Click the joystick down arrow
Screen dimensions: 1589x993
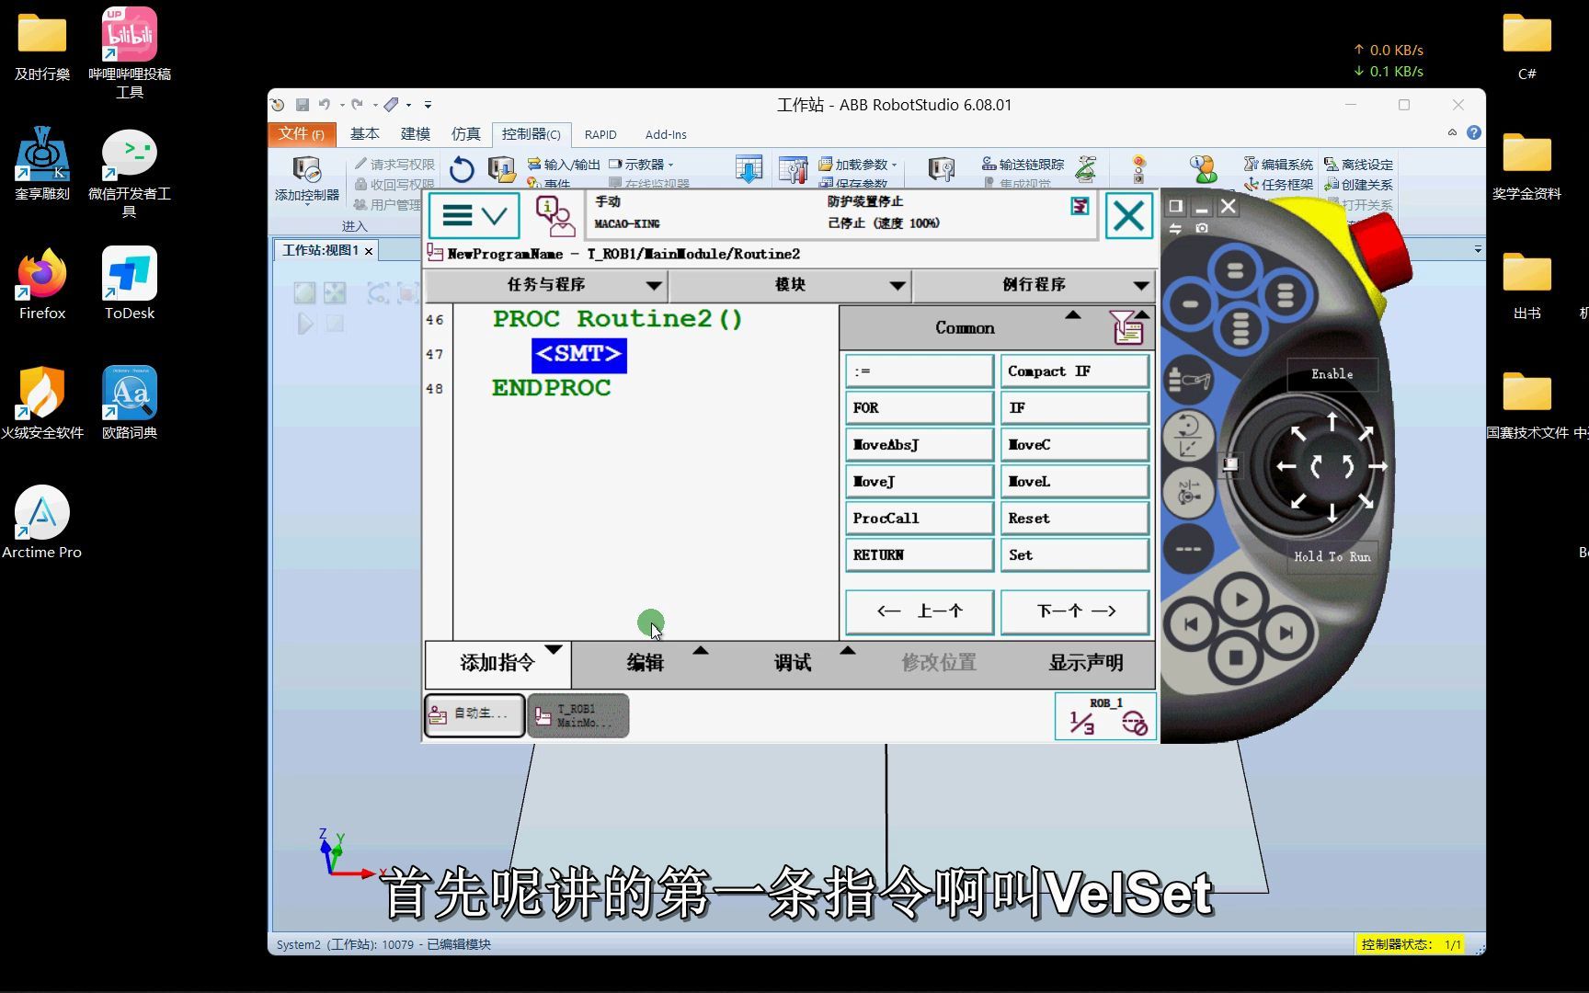click(x=1332, y=512)
